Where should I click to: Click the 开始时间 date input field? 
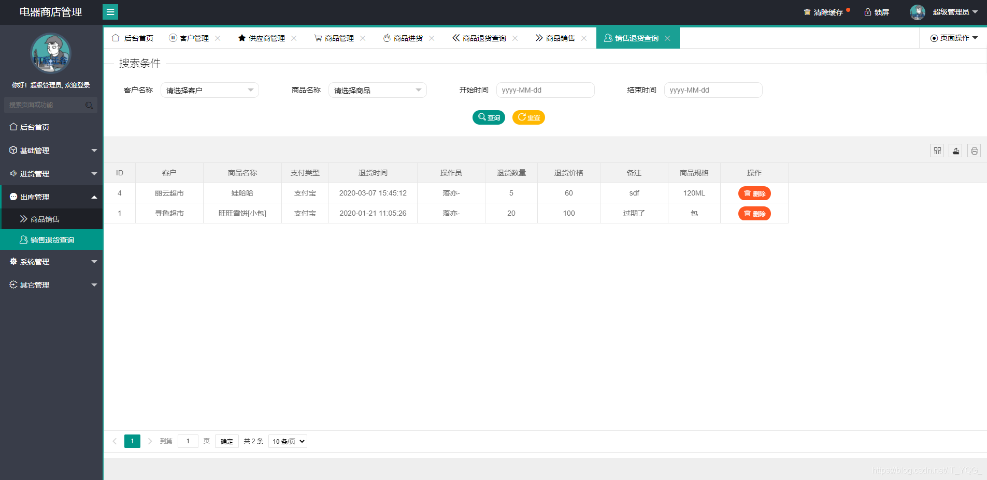click(545, 89)
